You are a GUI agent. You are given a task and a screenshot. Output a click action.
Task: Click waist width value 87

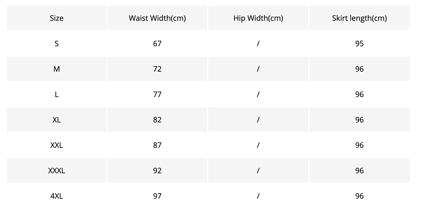157,145
